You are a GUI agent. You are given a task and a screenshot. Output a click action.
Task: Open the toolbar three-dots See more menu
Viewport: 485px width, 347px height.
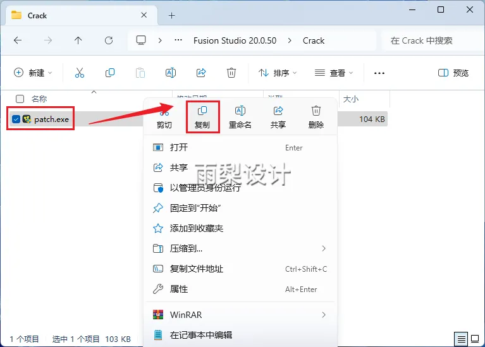click(x=379, y=73)
